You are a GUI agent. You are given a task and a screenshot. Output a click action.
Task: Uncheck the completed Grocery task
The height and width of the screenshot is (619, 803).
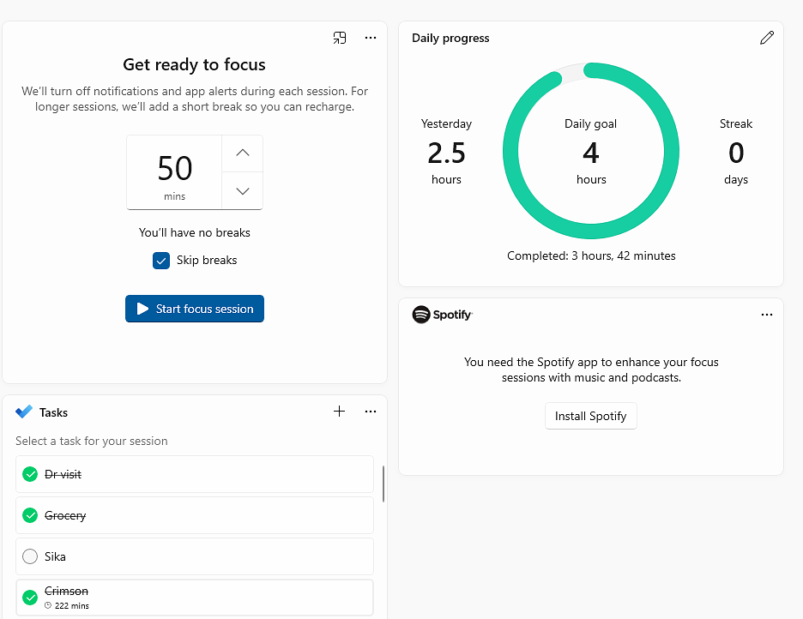click(x=30, y=515)
